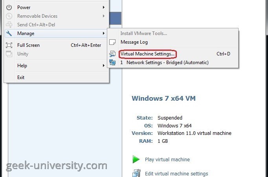This screenshot has height=177, width=268.
Task: Click the Unity windows icon
Action: pyautogui.click(x=9, y=54)
